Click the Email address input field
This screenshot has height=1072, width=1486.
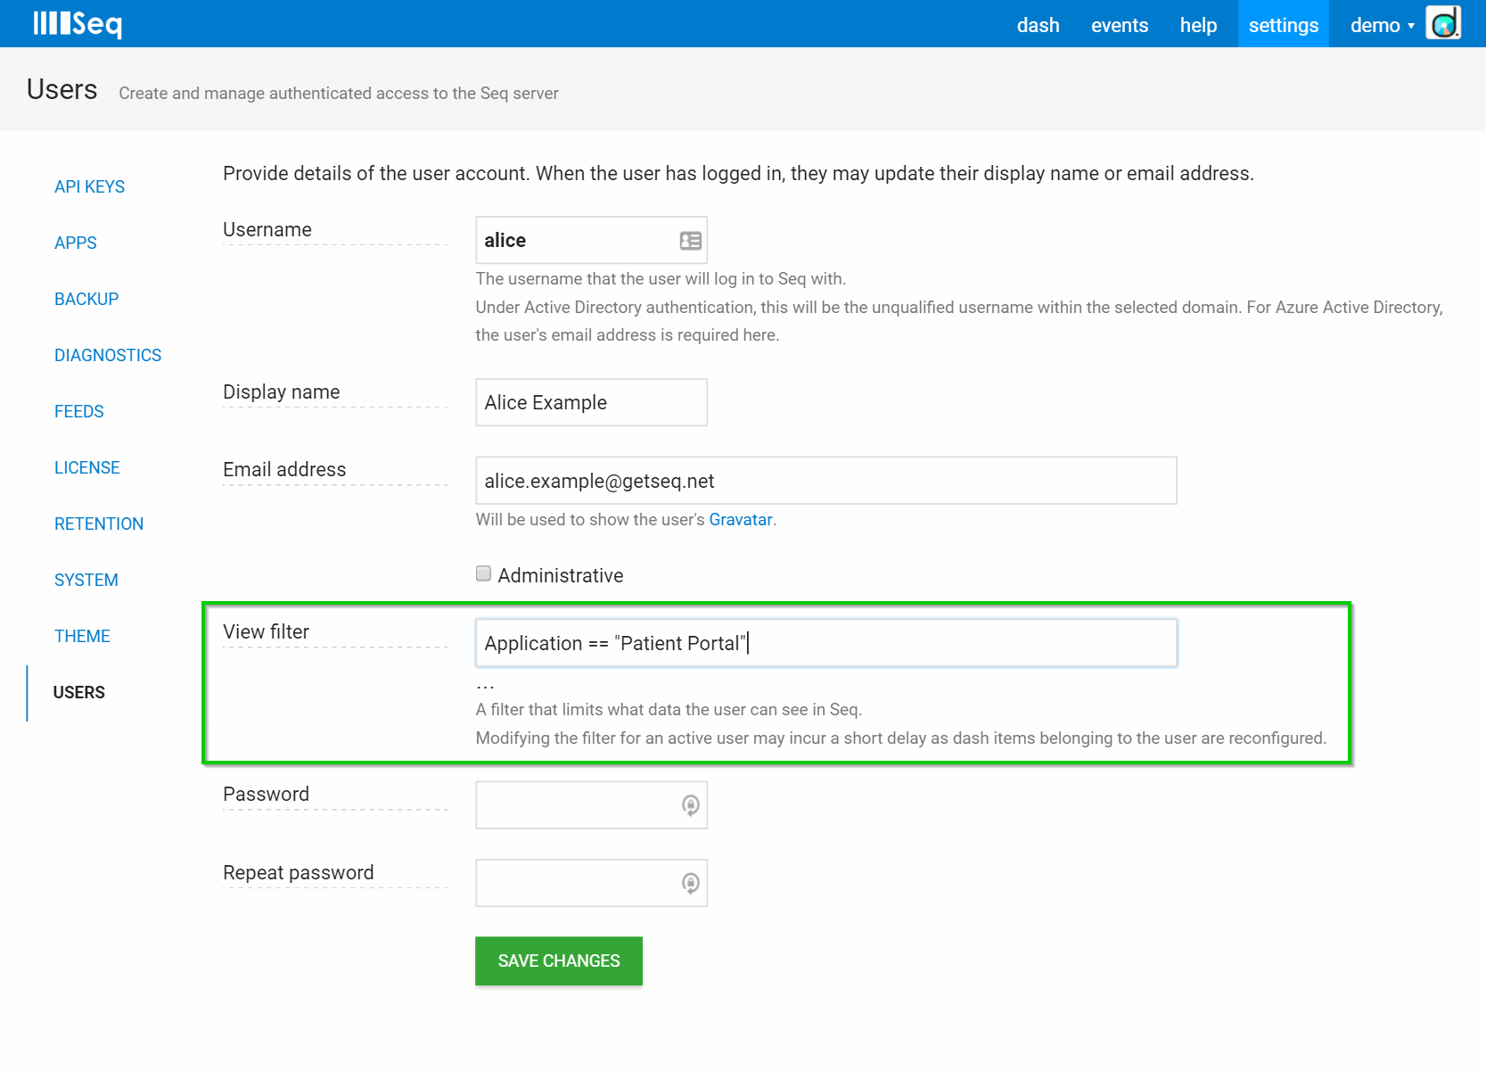825,481
